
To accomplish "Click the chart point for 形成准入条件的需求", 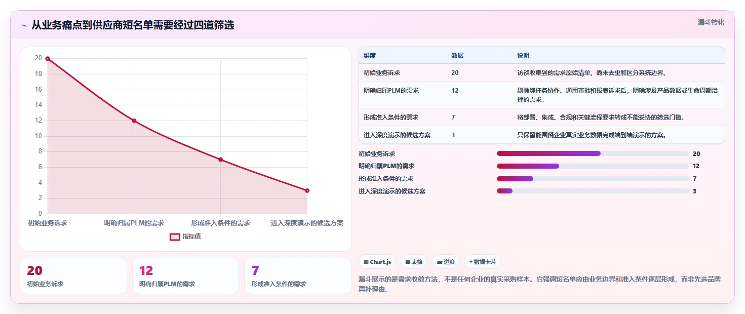I will [221, 160].
